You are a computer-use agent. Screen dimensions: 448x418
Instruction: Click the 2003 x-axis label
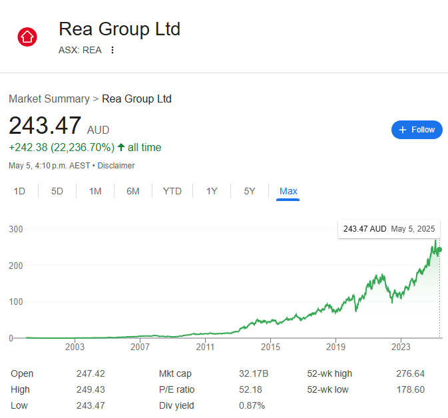[x=75, y=347]
